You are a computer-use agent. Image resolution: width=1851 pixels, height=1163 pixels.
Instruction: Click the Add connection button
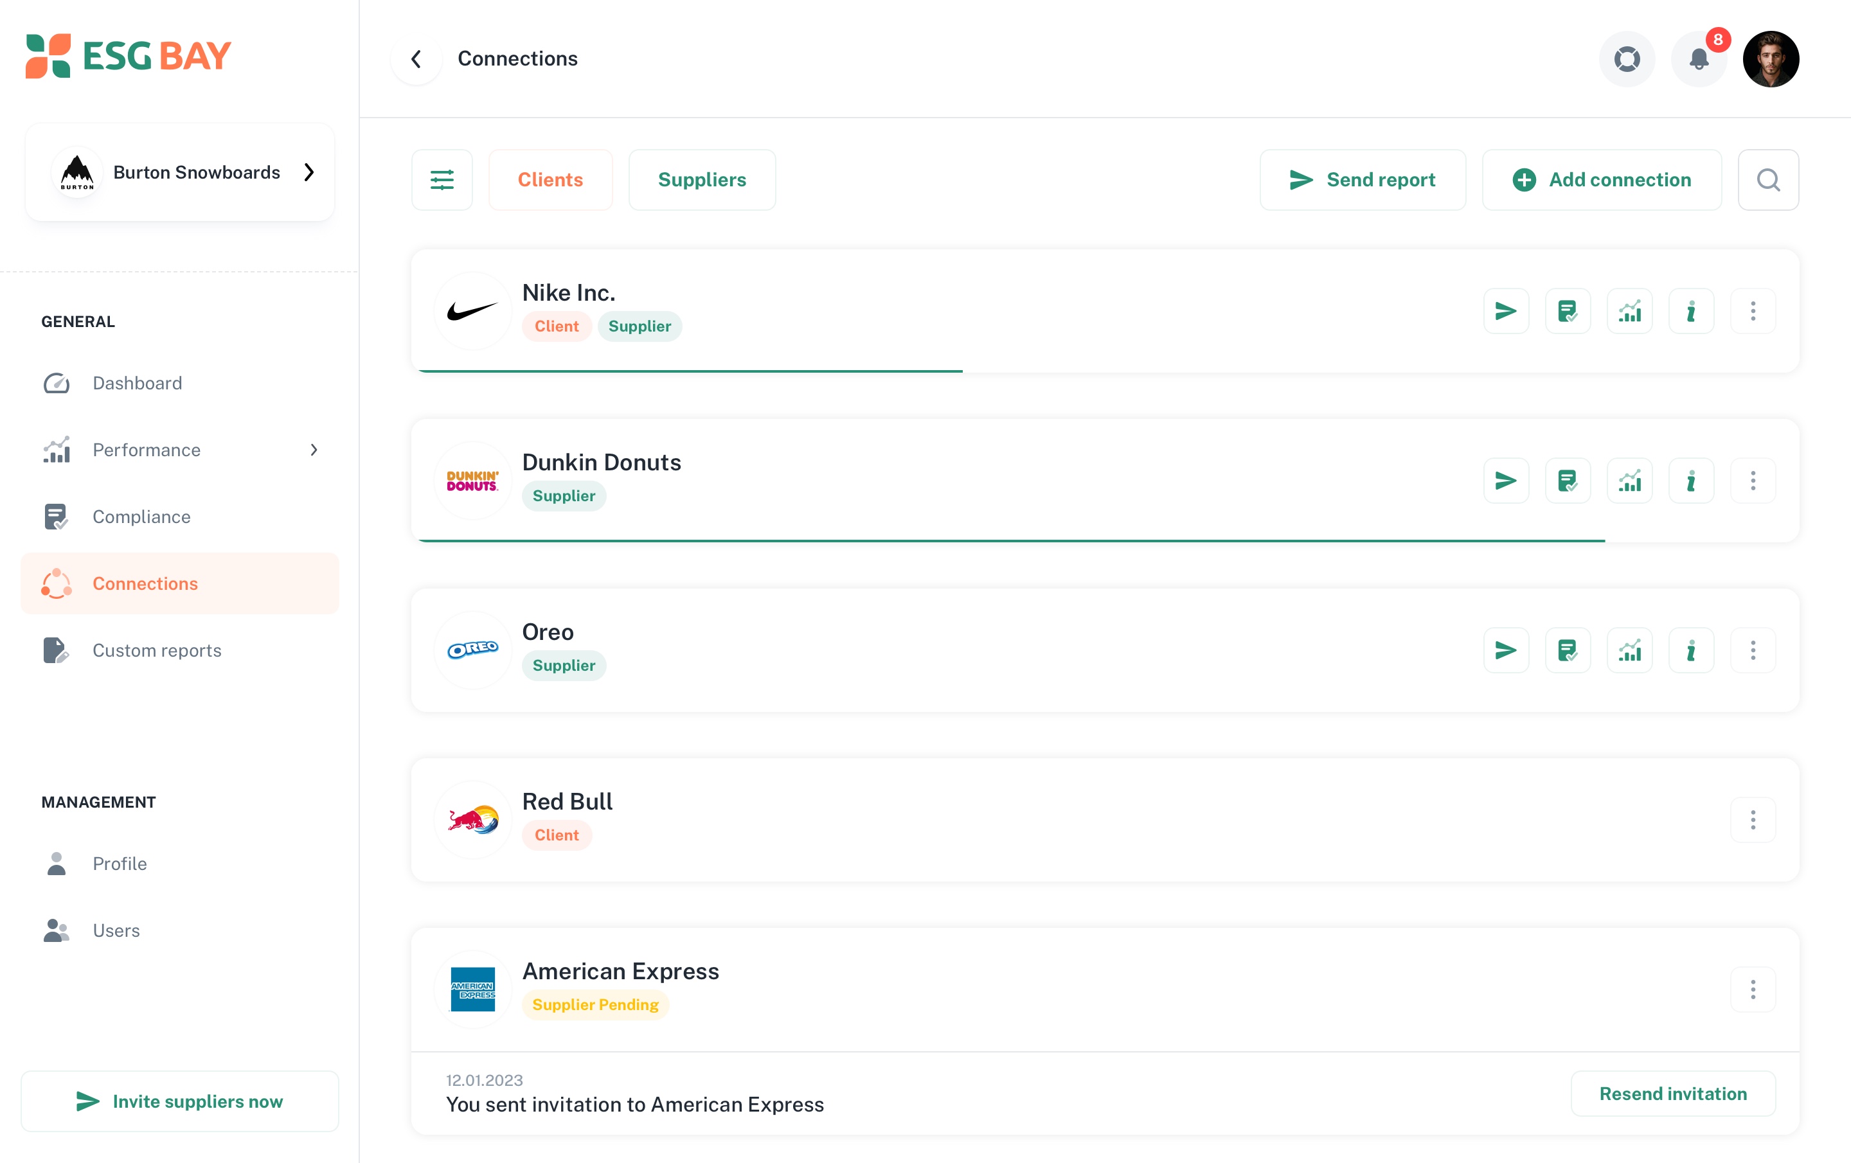pos(1601,180)
